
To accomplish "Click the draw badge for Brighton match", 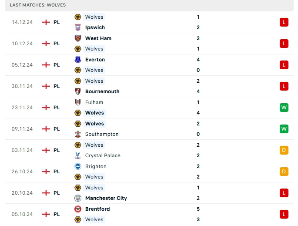I will [x=284, y=172].
